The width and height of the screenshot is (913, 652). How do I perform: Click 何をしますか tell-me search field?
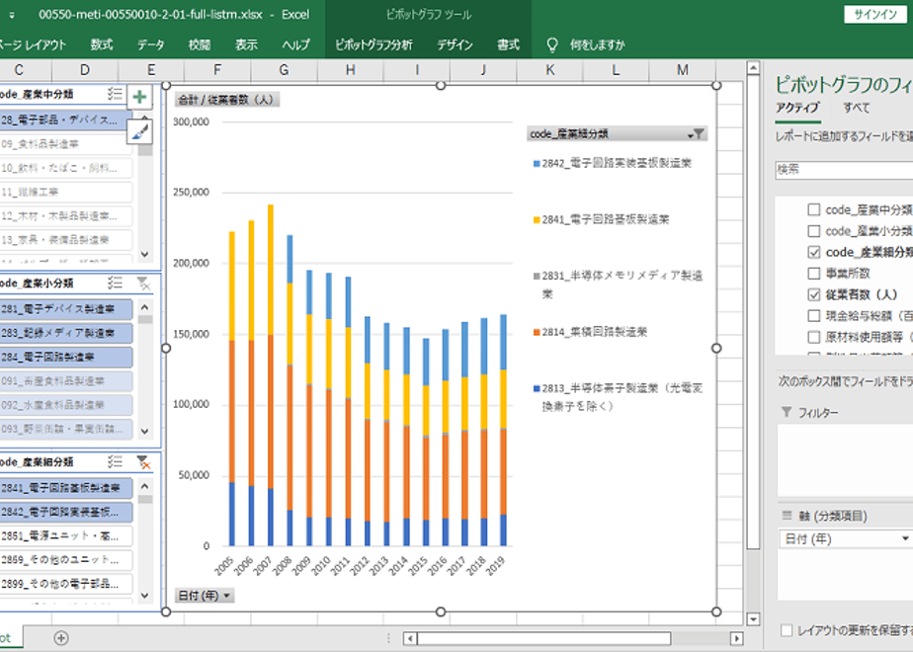point(598,44)
